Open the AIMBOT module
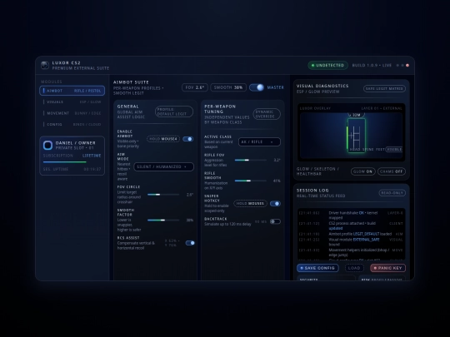 (x=72, y=91)
